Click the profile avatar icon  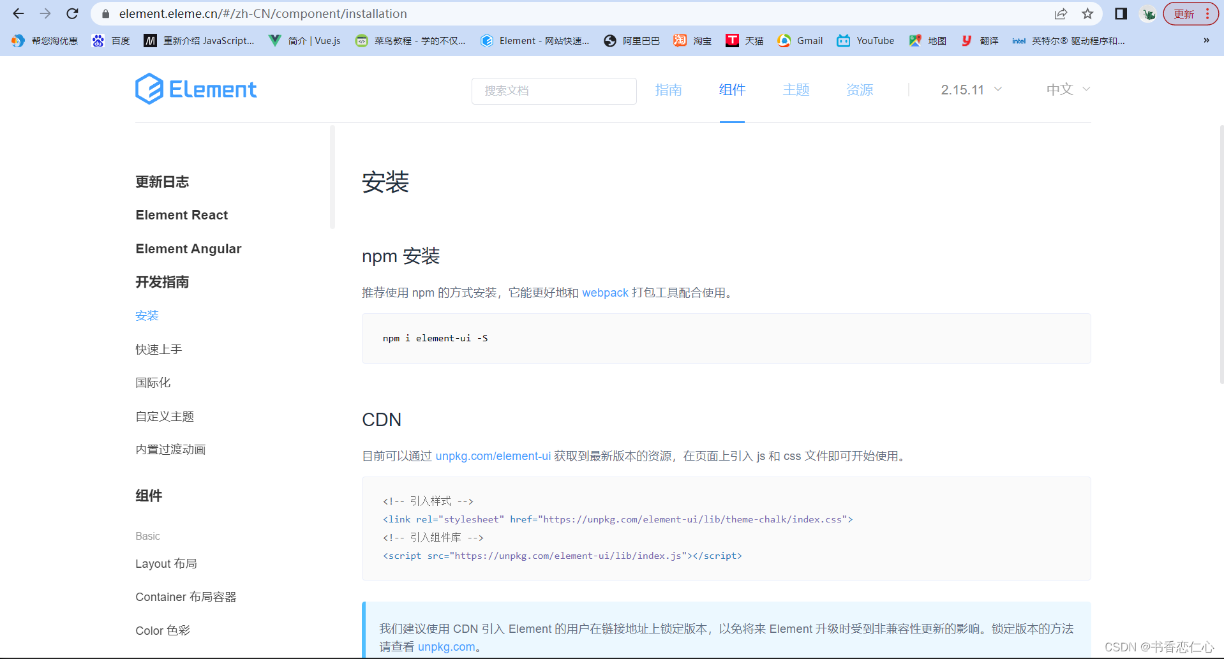tap(1149, 13)
